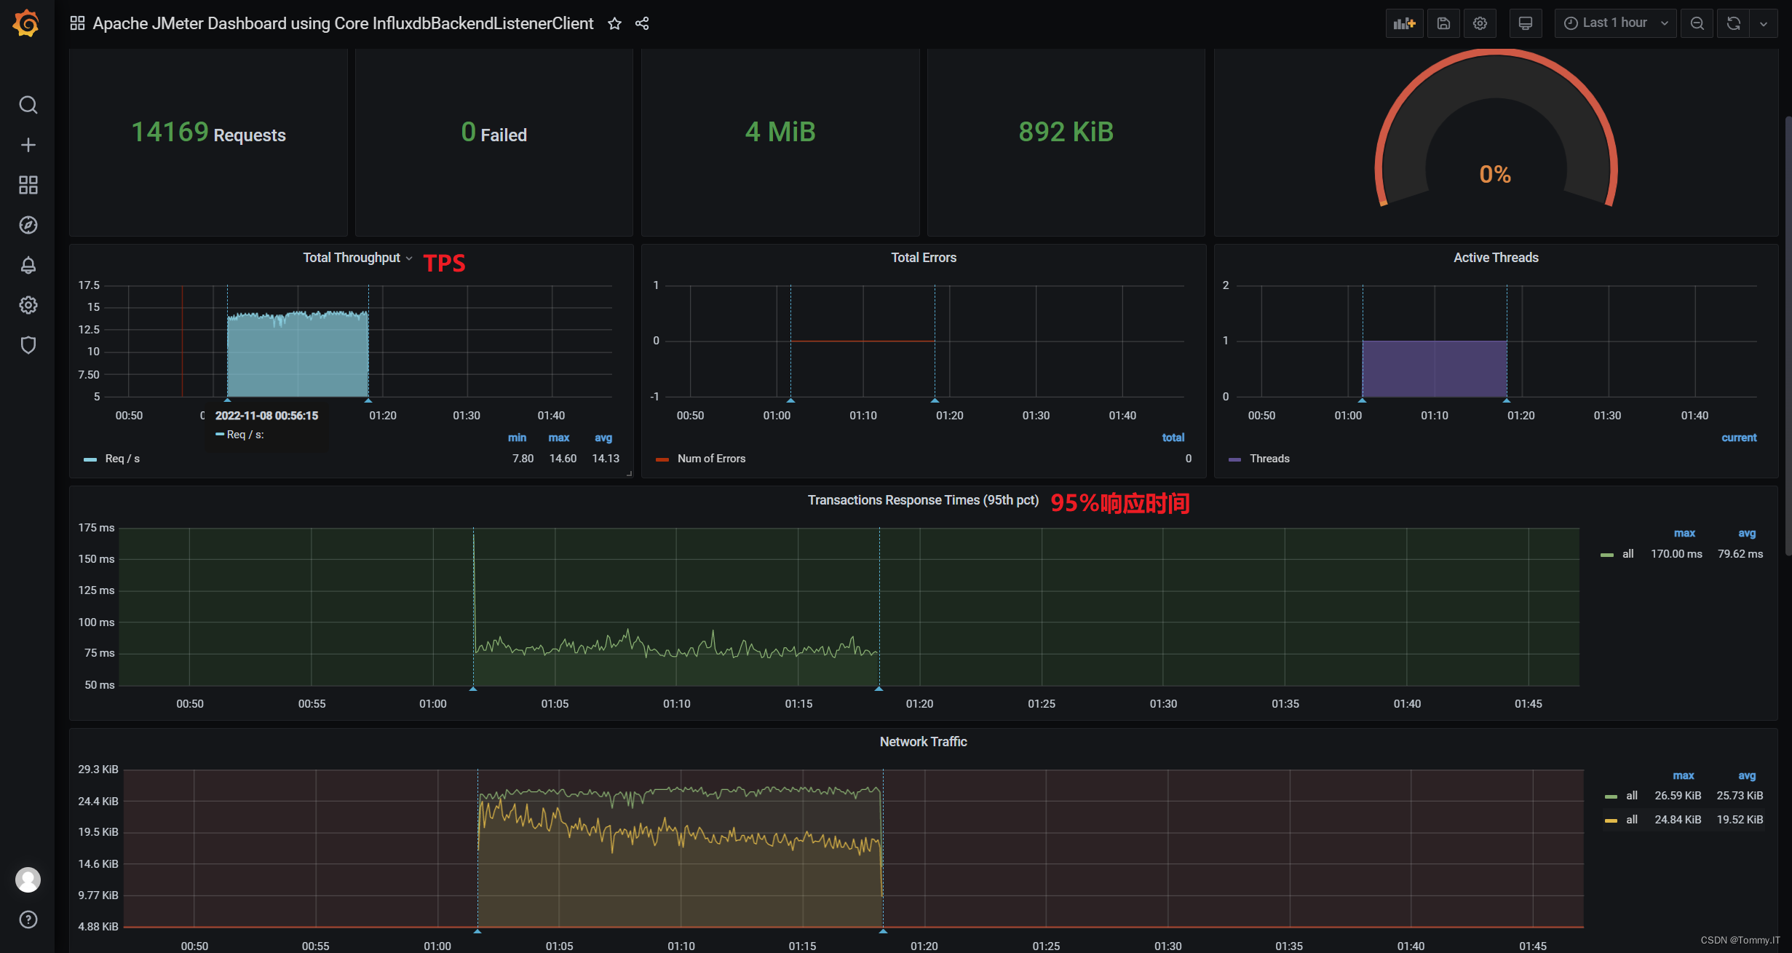
Task: Click the Add panel icon in top bar
Action: [x=1404, y=23]
